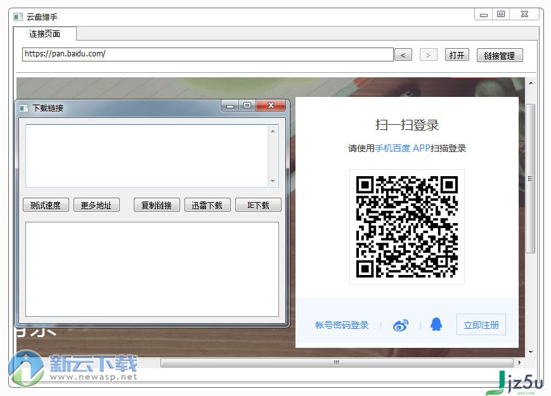
Task: Select the 连接页面 tab
Action: [44, 34]
